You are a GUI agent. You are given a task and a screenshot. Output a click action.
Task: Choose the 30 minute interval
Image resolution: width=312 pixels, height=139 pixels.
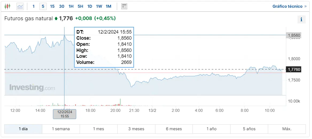click(61, 6)
